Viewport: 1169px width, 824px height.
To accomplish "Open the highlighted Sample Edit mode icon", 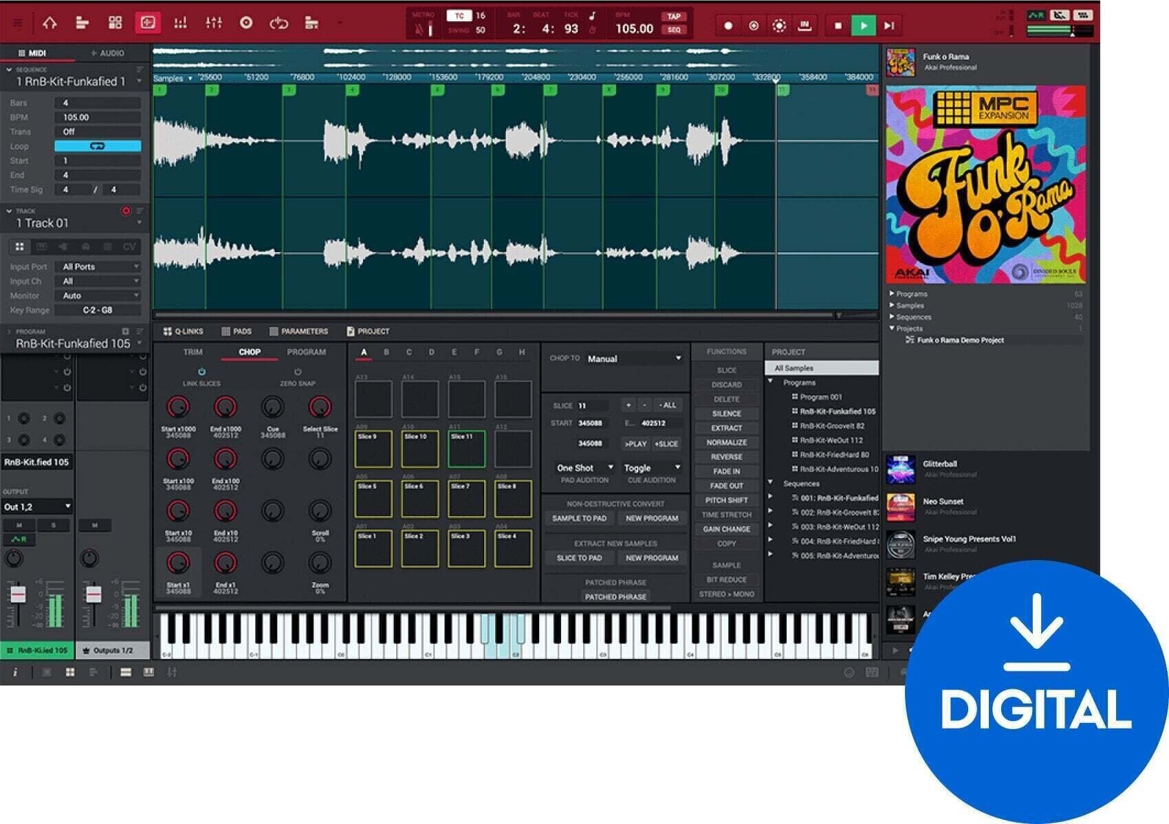I will (x=147, y=23).
